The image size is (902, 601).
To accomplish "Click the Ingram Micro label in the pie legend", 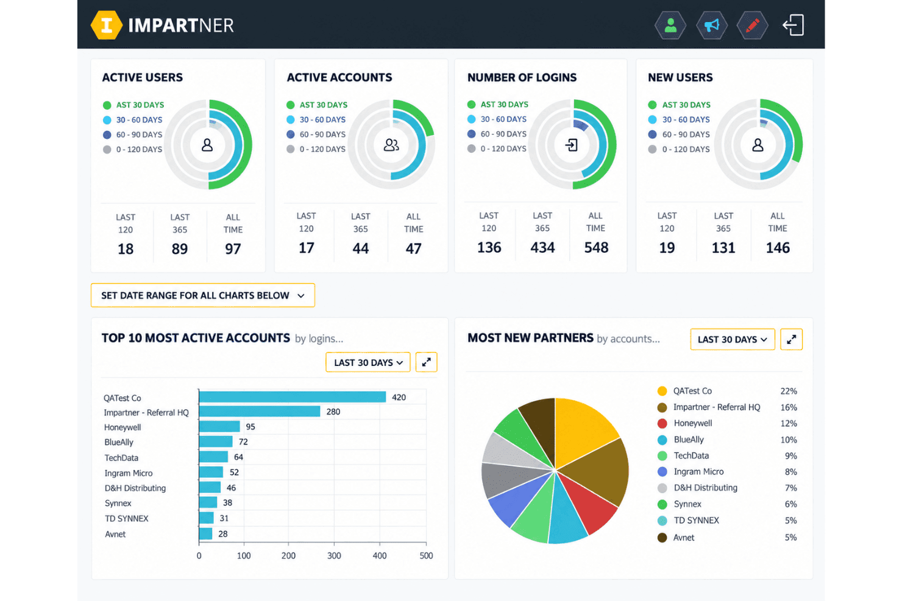I will point(699,472).
